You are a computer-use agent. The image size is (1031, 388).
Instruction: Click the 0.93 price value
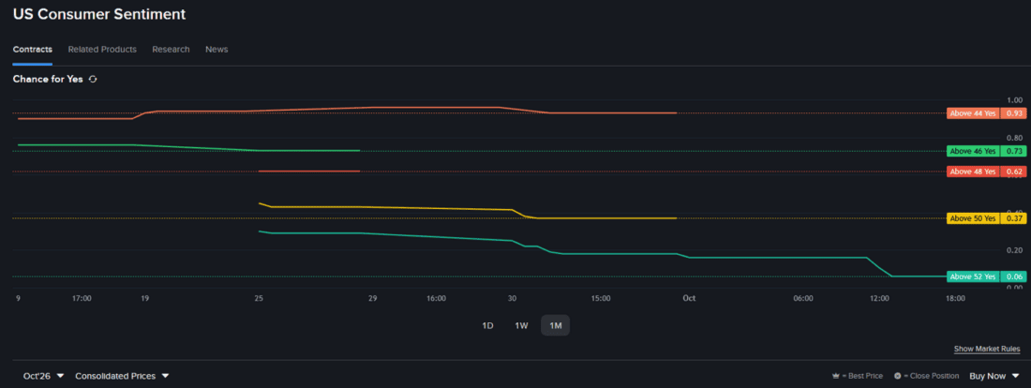[1013, 113]
